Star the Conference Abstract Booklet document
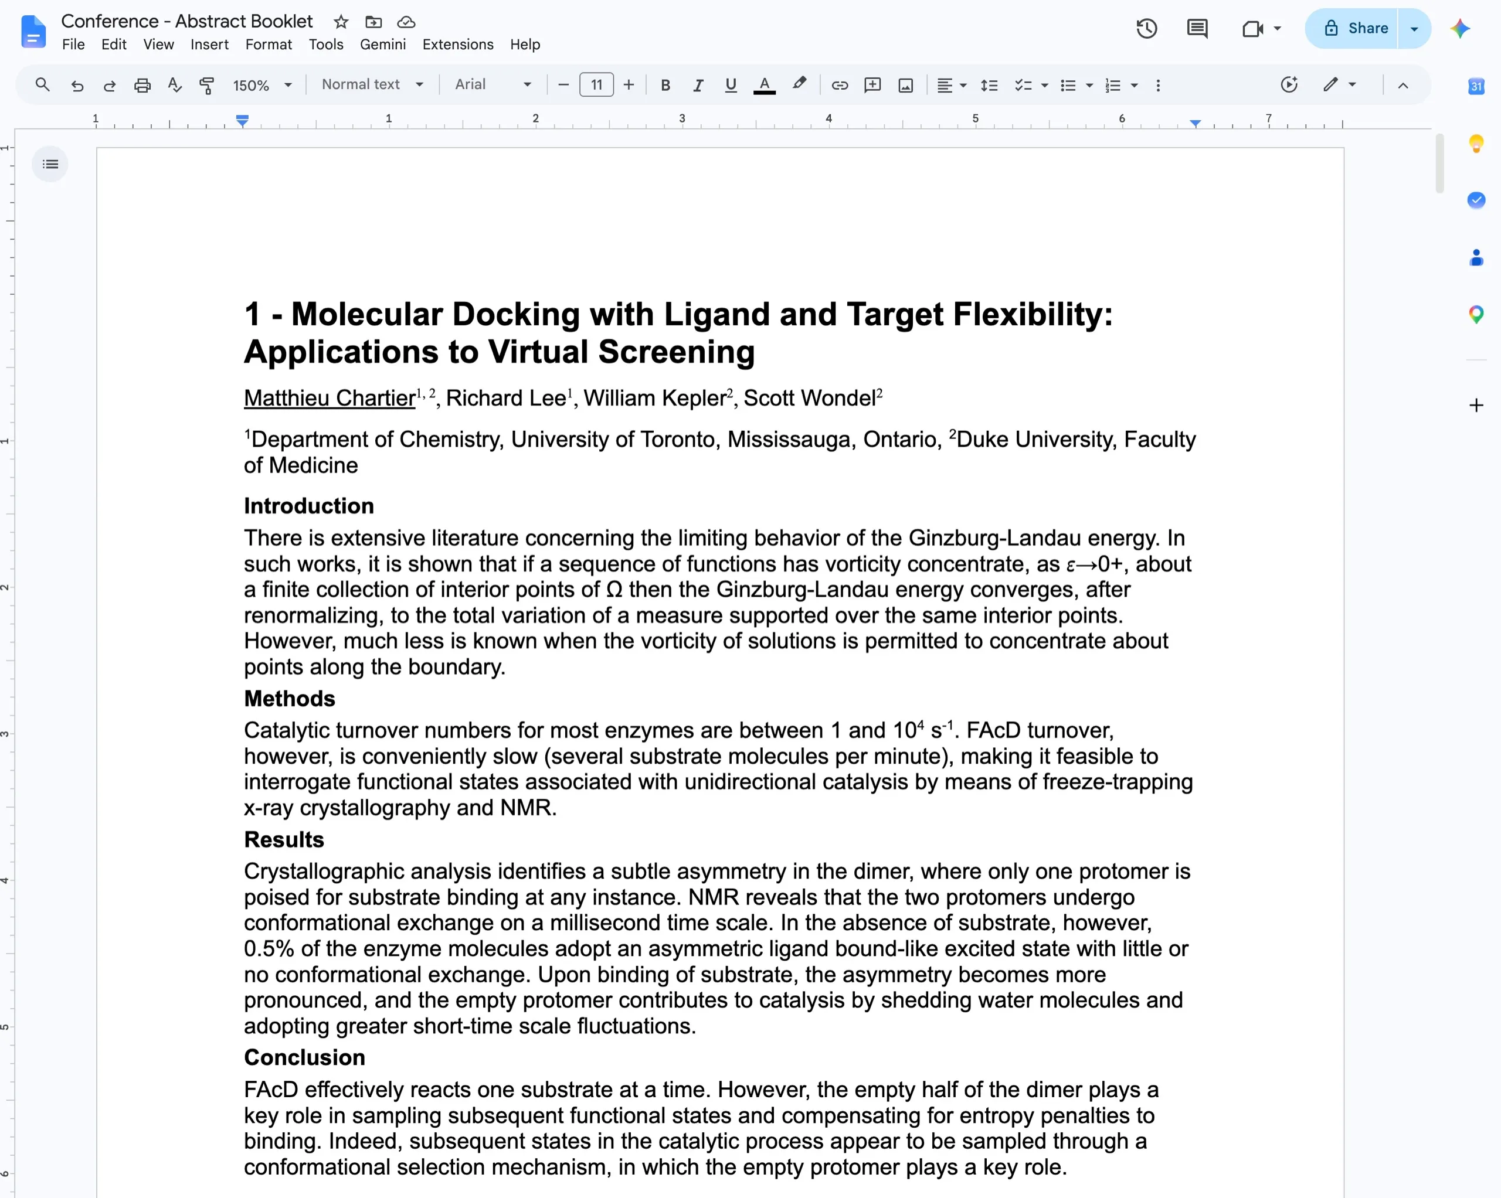Image resolution: width=1501 pixels, height=1198 pixels. [x=341, y=22]
